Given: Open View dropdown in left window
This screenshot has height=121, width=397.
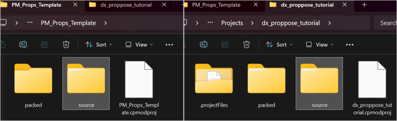Looking at the screenshot, I should point(139,45).
